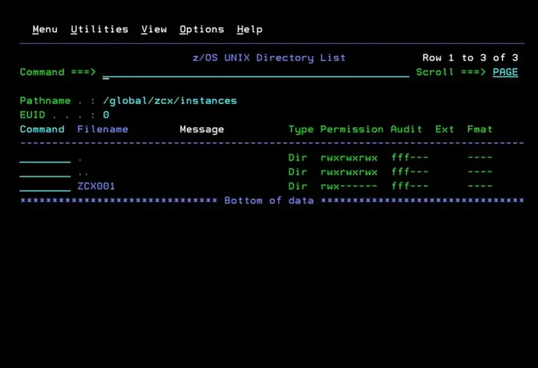Click the Command column heading
Image resolution: width=538 pixels, height=368 pixels.
pyautogui.click(x=42, y=129)
